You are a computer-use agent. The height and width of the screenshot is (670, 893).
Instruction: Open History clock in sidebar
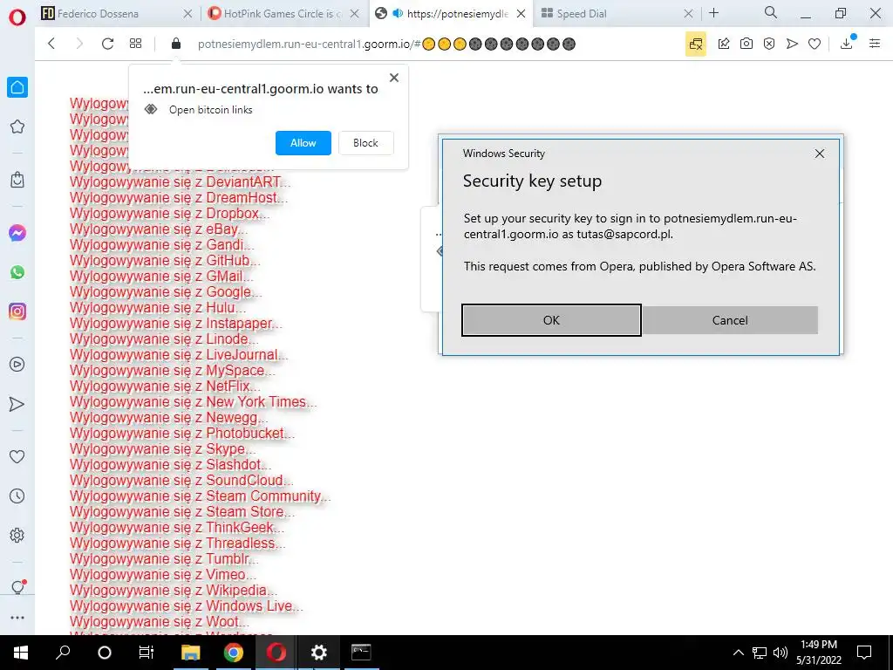pyautogui.click(x=17, y=496)
